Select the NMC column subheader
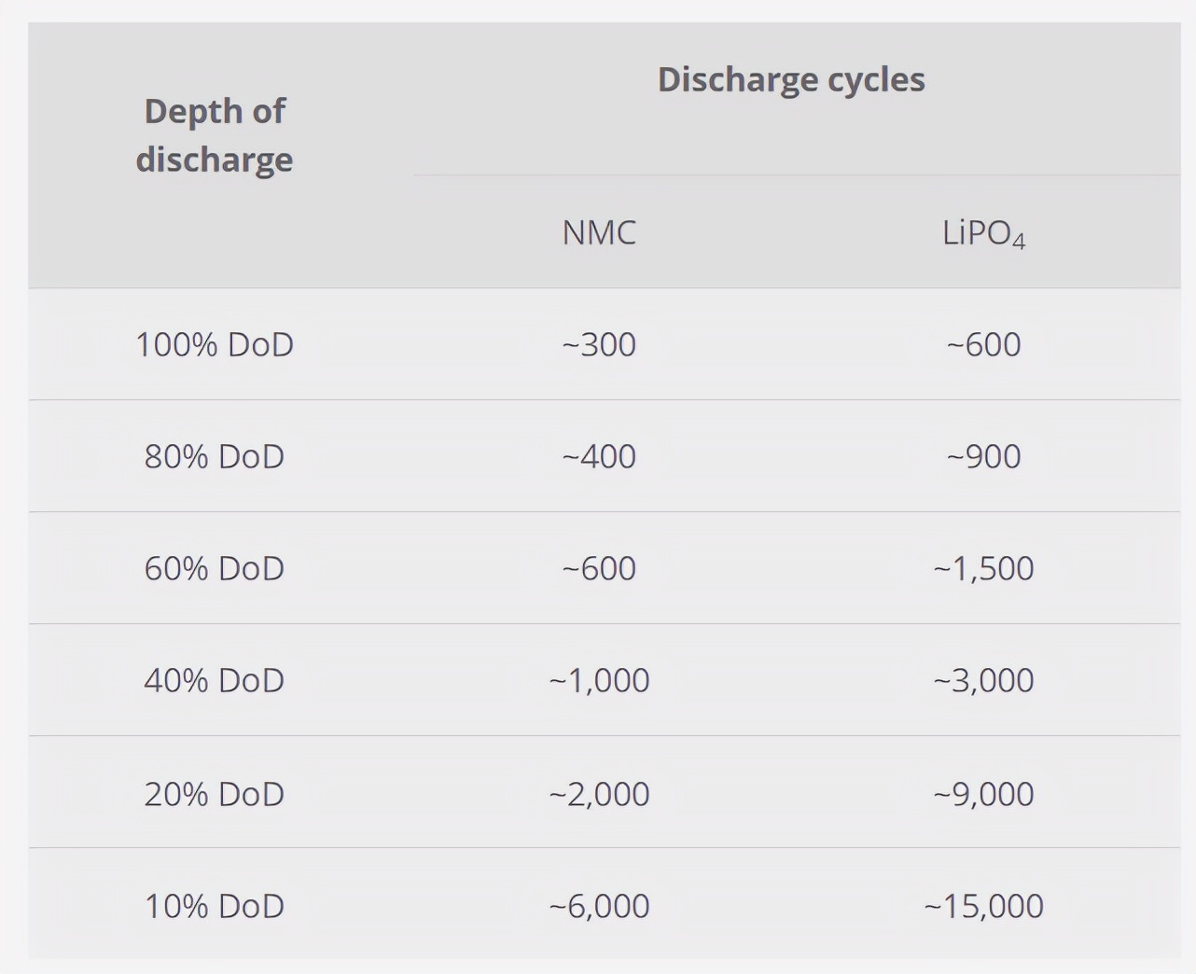The width and height of the screenshot is (1196, 974). 599,232
